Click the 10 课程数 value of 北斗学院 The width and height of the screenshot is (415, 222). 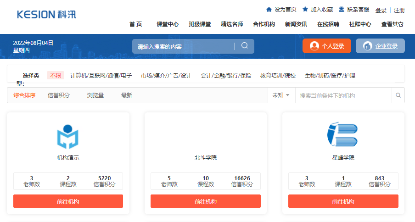click(206, 178)
